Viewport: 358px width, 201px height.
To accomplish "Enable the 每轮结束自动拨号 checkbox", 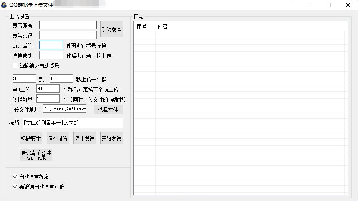I will coord(15,66).
